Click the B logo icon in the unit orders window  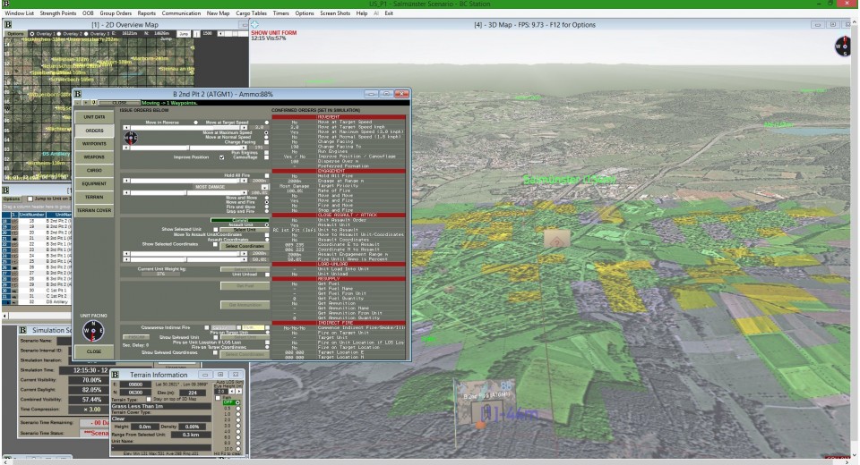pos(78,94)
